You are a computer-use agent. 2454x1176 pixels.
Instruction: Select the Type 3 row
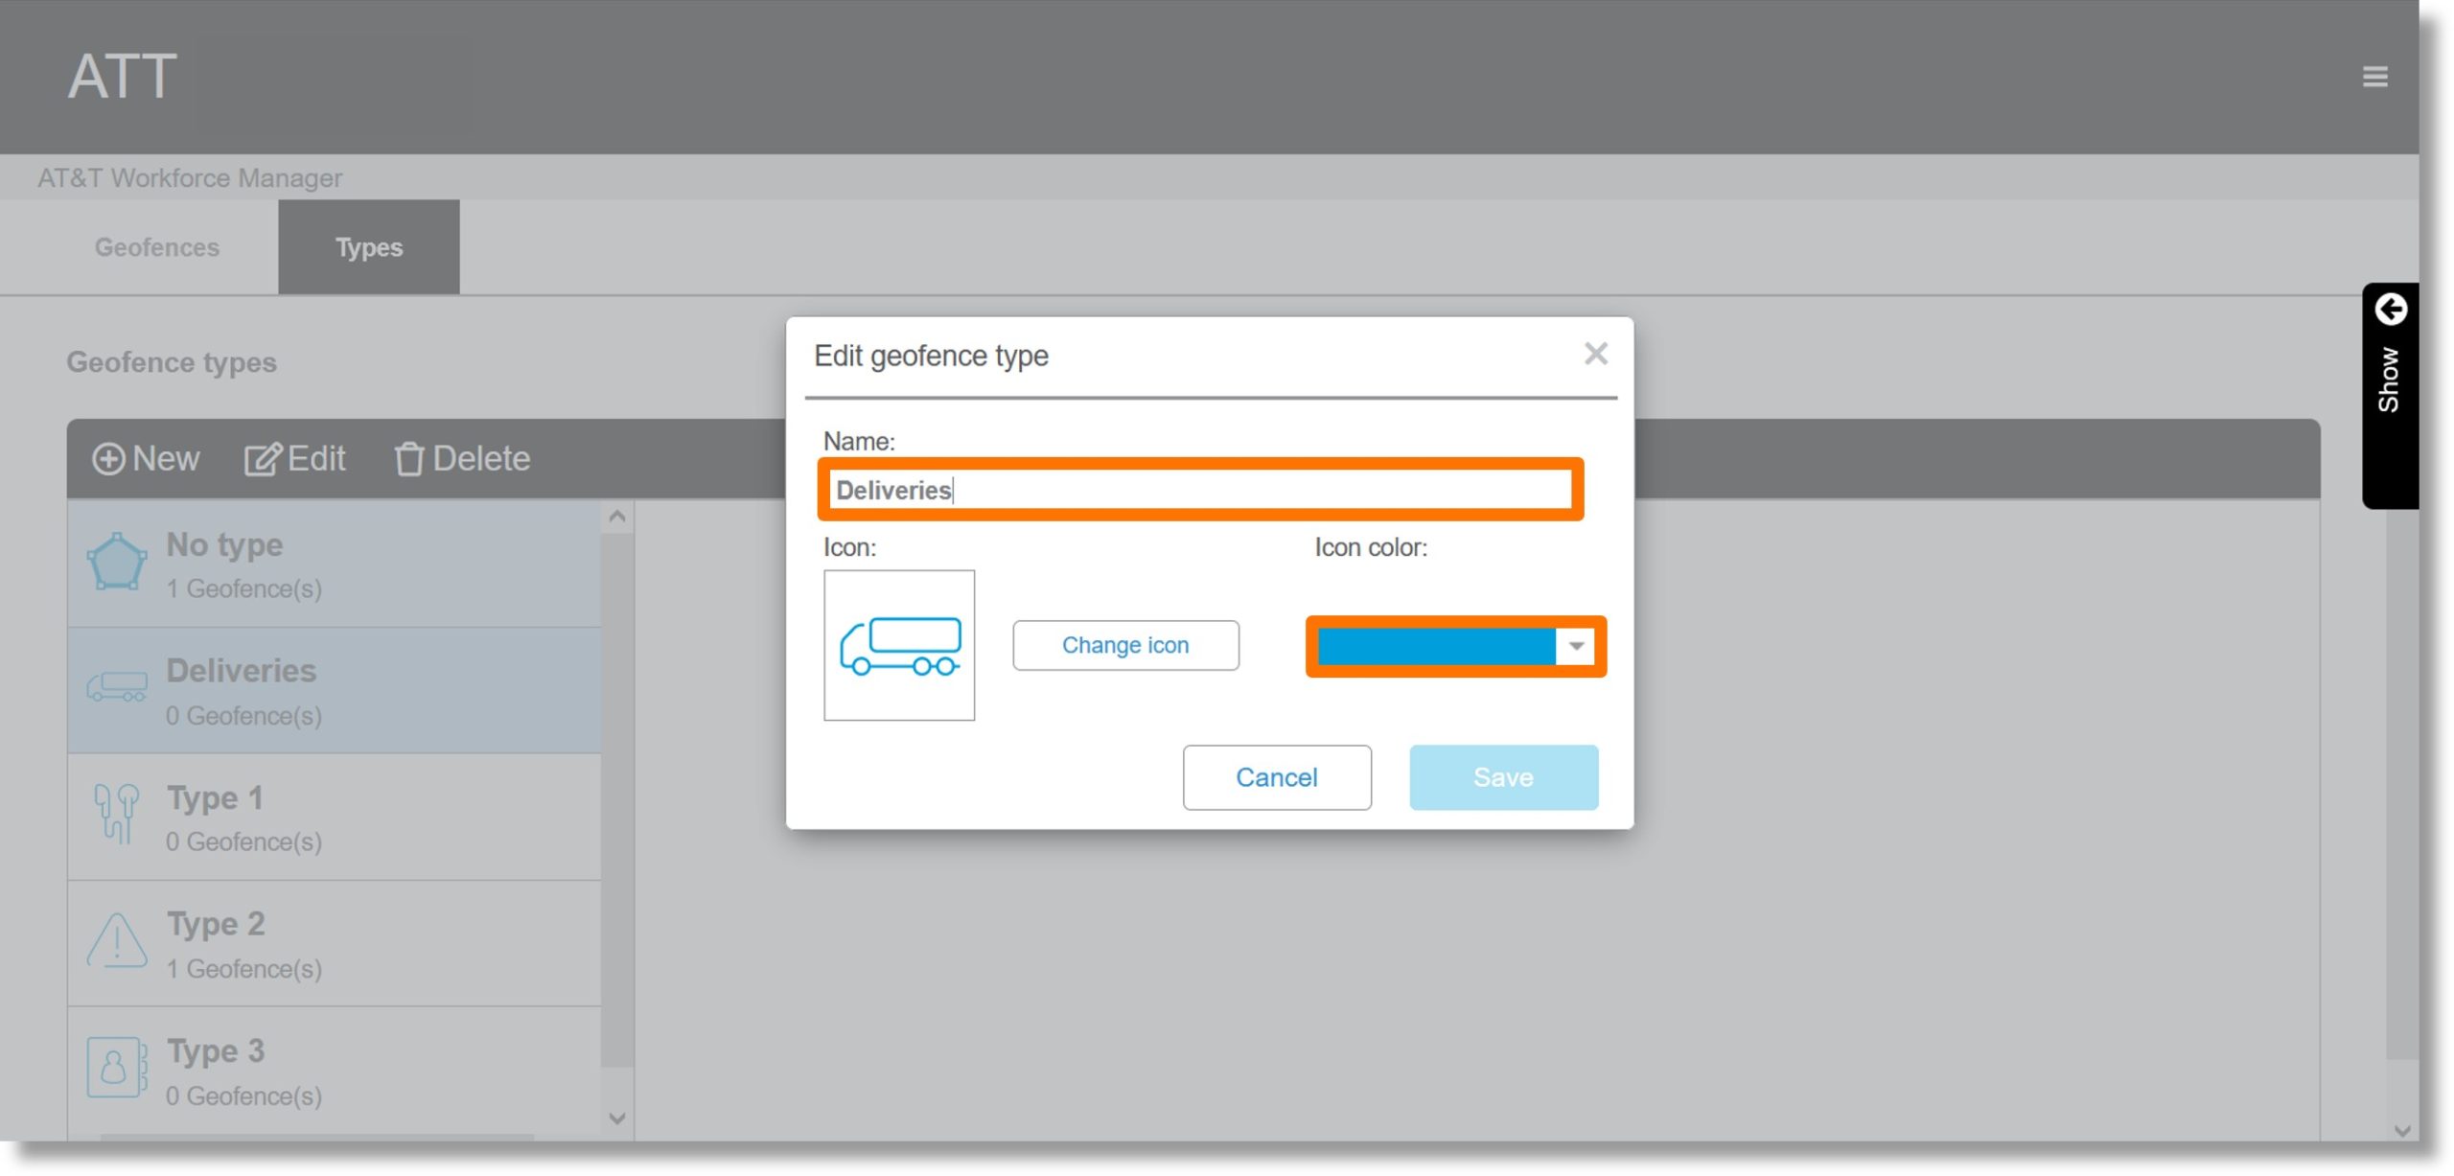click(335, 1071)
